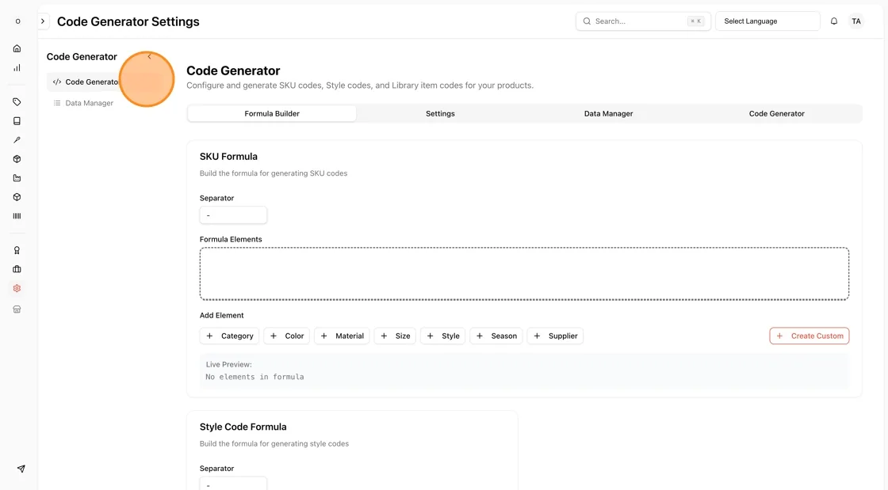This screenshot has height=490, width=888.
Task: Click the dashed Formula Elements drop area
Action: click(524, 274)
